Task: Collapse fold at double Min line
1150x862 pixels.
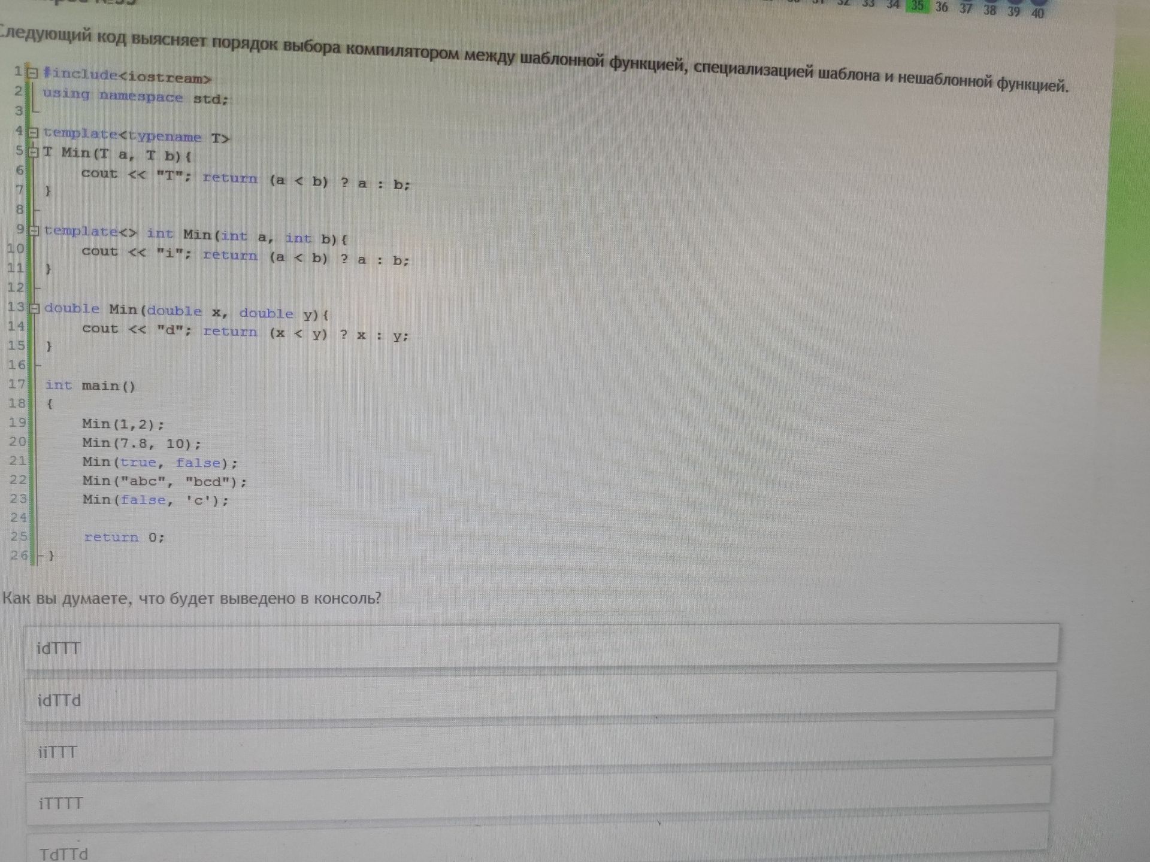Action: (x=35, y=308)
